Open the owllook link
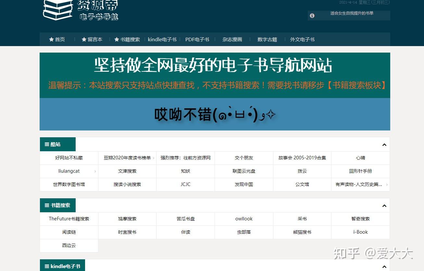Viewport: 424px width, 271px height. (244, 219)
